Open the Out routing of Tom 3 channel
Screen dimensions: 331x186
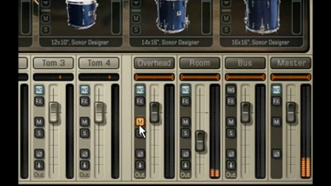click(x=39, y=175)
